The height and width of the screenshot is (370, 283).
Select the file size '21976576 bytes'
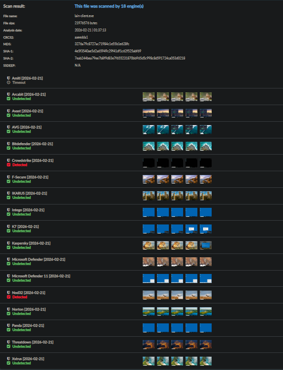(x=86, y=23)
